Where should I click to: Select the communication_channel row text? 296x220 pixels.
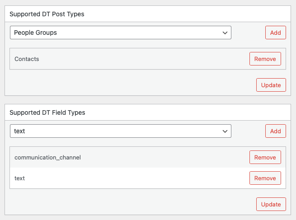click(x=47, y=158)
